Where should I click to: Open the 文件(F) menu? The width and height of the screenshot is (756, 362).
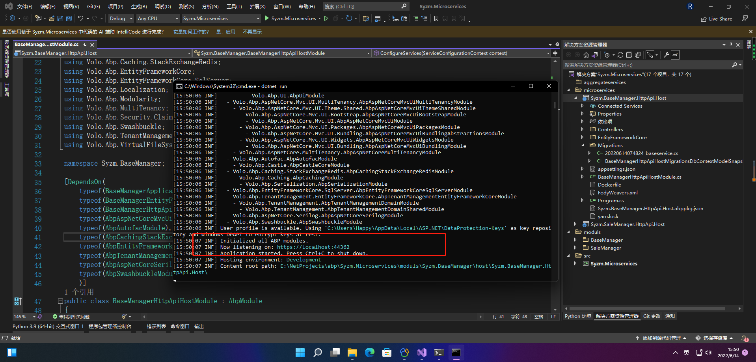click(x=25, y=6)
